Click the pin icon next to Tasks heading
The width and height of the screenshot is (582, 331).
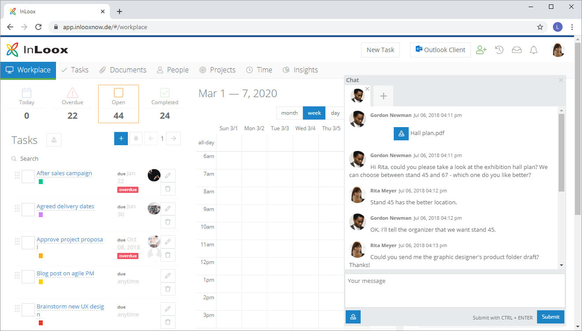click(x=54, y=140)
